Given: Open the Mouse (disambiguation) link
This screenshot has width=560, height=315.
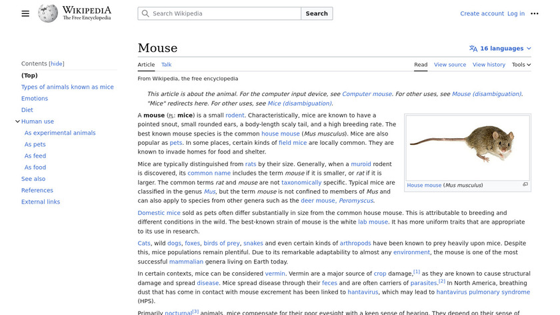Looking at the screenshot, I should pos(487,94).
